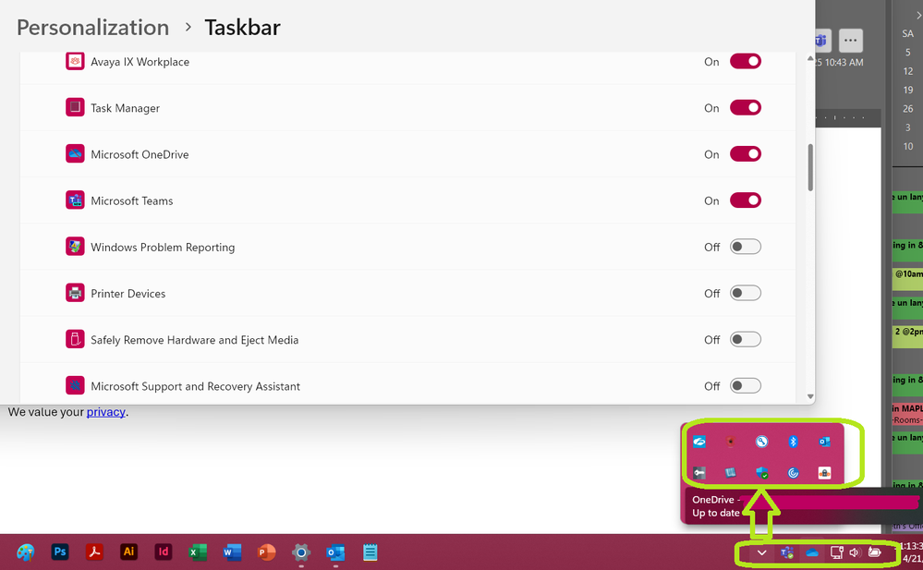Click the OneDrive cloud tray icon
The height and width of the screenshot is (570, 923).
pos(812,553)
